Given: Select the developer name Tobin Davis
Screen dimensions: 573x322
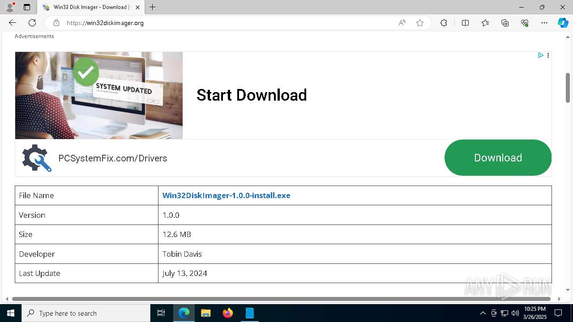Looking at the screenshot, I should (x=182, y=254).
